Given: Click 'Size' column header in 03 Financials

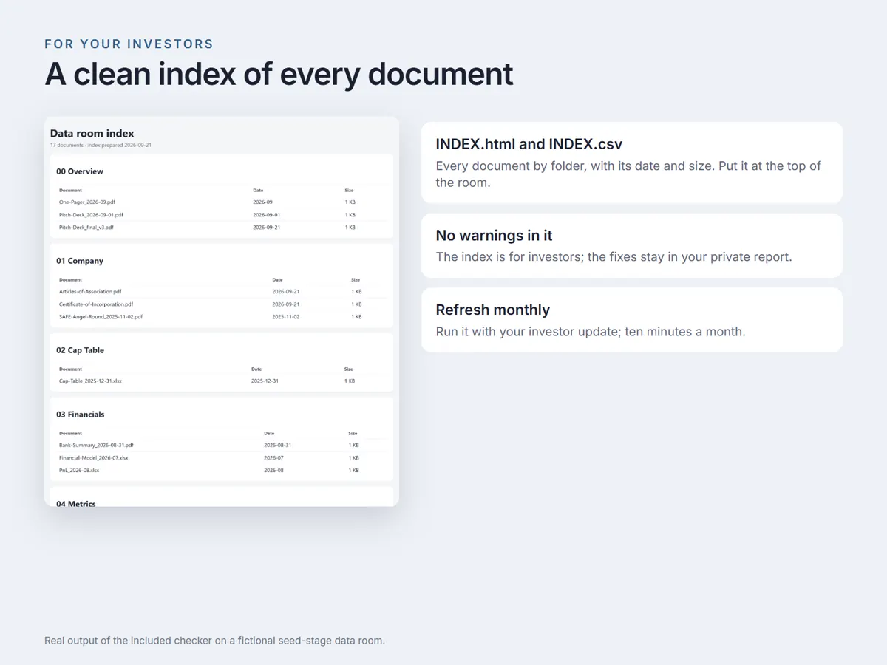Looking at the screenshot, I should pos(353,434).
